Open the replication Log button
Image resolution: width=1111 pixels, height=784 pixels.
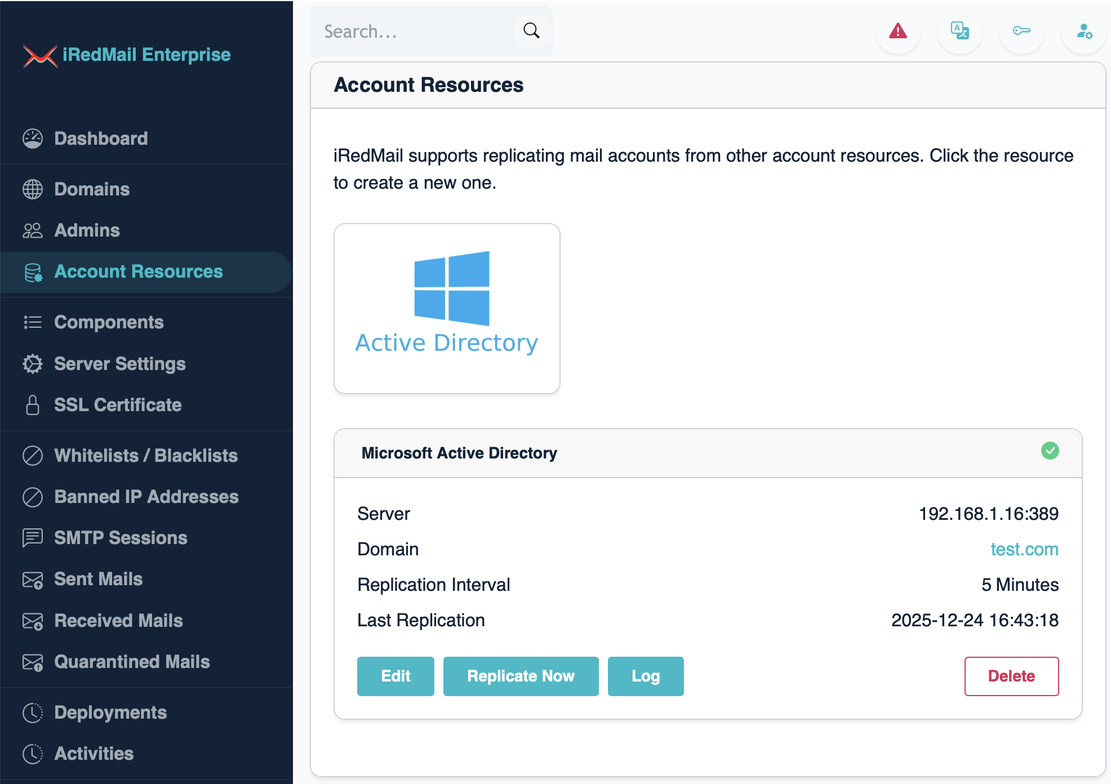coord(646,676)
